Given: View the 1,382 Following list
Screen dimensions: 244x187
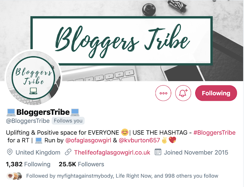Looking at the screenshot, I should 28,164.
